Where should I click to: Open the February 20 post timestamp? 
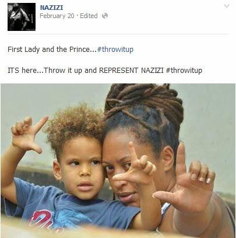click(57, 16)
